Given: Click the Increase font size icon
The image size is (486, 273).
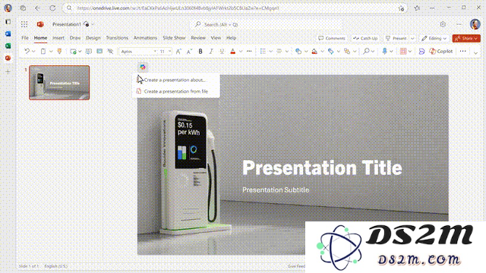Looking at the screenshot, I should click(x=178, y=52).
